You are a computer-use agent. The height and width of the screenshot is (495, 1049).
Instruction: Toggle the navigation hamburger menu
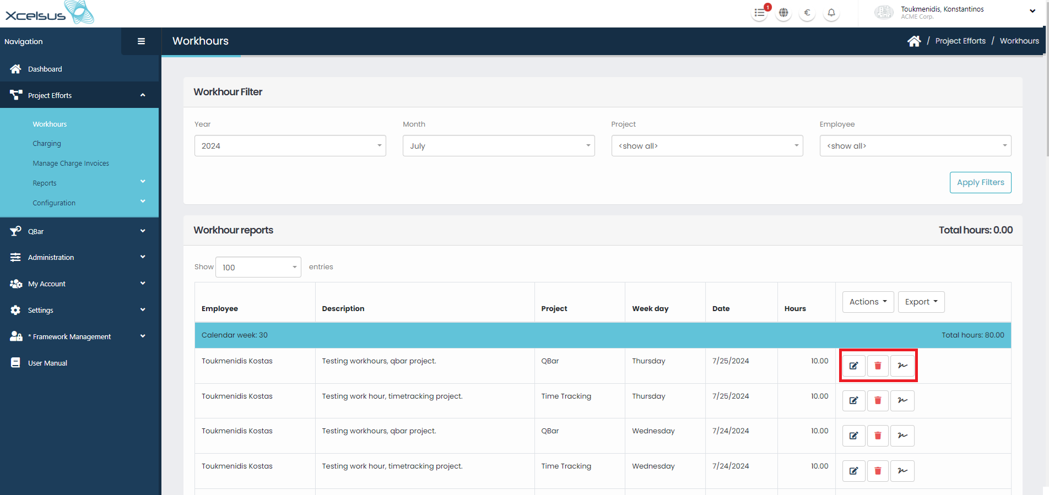click(x=141, y=41)
